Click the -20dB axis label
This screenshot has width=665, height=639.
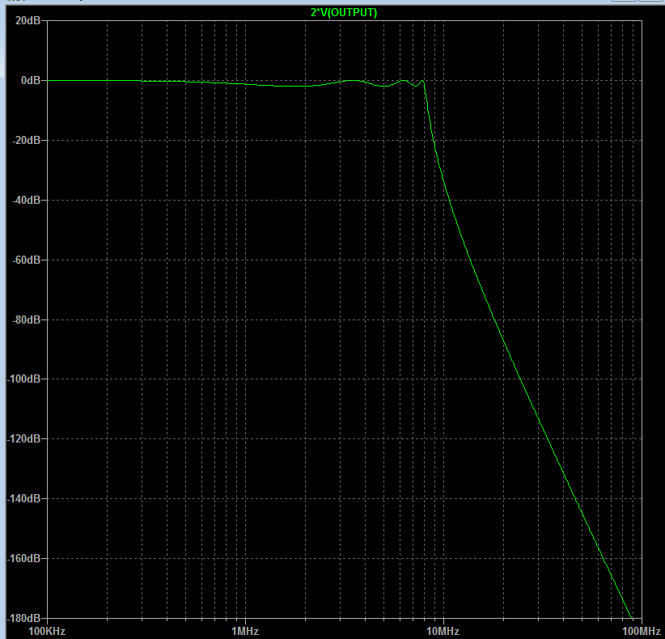click(x=27, y=141)
